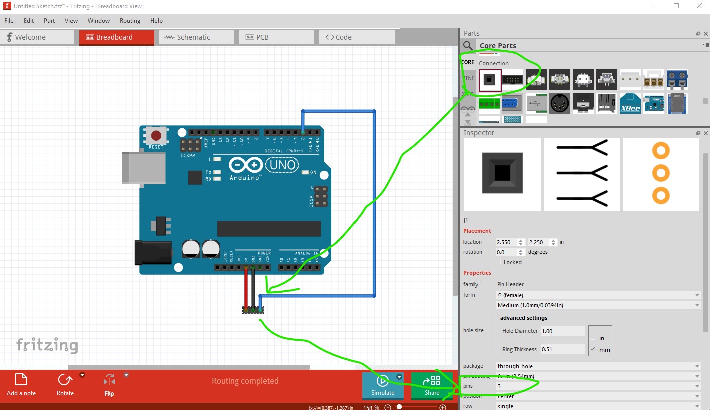Click the Inspector PCB view thumbnail

(x=661, y=174)
